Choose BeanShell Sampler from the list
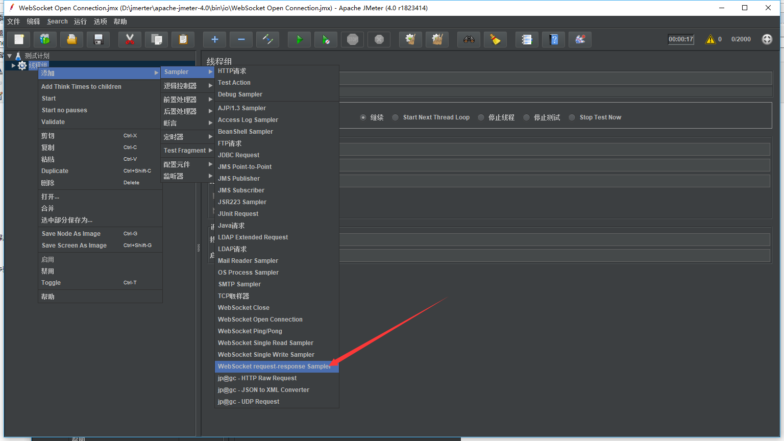Image resolution: width=784 pixels, height=441 pixels. pos(277,132)
